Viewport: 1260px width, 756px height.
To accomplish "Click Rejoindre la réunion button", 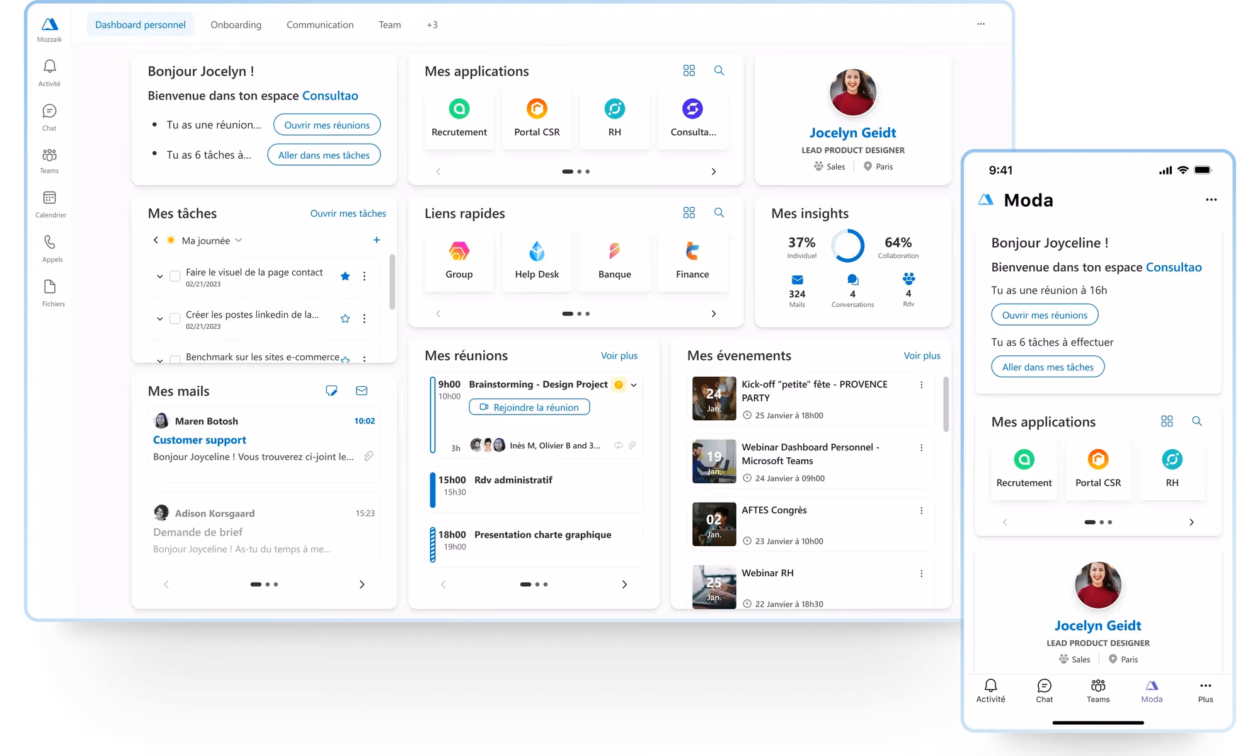I will coord(529,408).
